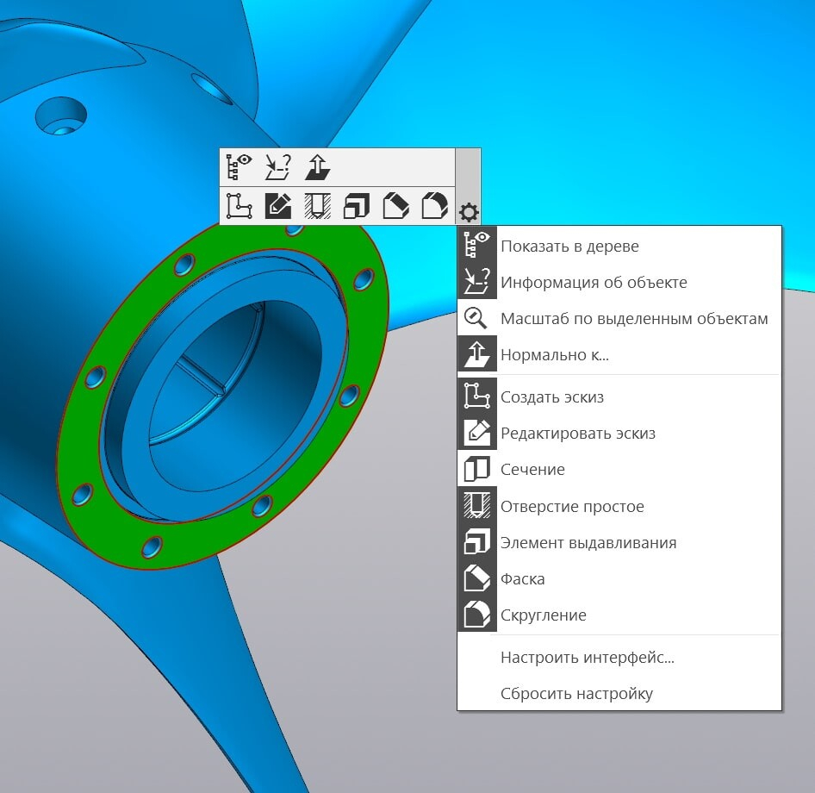Open toolbar settings with the gear icon
Screen dimensions: 815x793
pos(469,213)
